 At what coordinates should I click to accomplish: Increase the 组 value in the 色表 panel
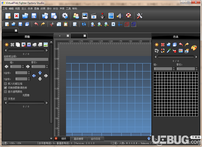pos(174,68)
